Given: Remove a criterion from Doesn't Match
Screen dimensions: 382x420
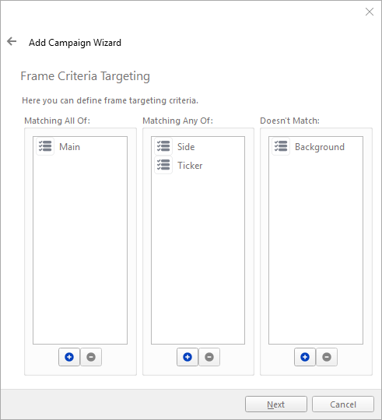Looking at the screenshot, I should (x=327, y=357).
